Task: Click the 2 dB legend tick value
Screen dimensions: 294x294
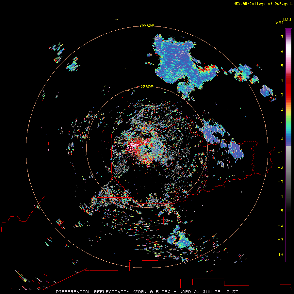Action: click(282, 109)
